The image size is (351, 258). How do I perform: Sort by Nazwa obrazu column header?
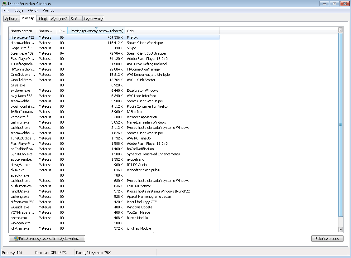click(x=23, y=31)
